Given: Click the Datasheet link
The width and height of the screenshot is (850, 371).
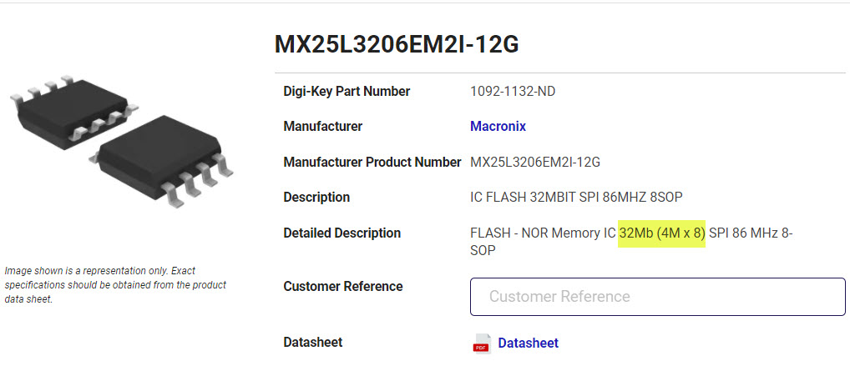Looking at the screenshot, I should click(528, 343).
